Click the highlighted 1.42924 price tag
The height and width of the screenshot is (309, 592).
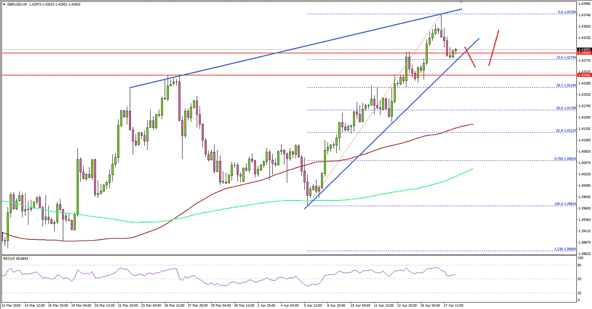point(584,52)
